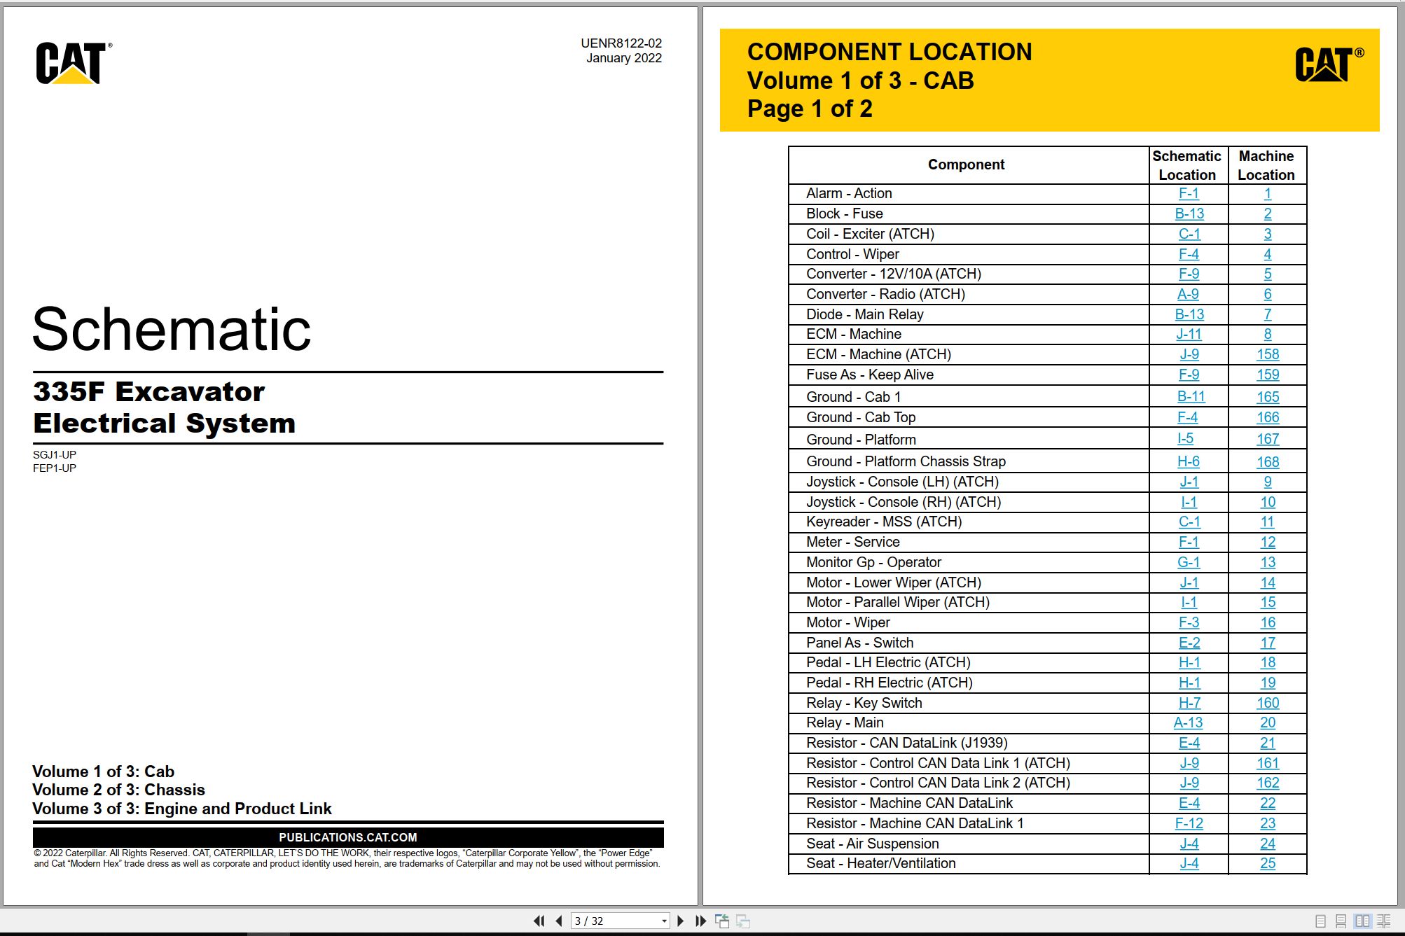Open the page number dropdown arrow
Screen dimensions: 1405x936
(x=664, y=921)
